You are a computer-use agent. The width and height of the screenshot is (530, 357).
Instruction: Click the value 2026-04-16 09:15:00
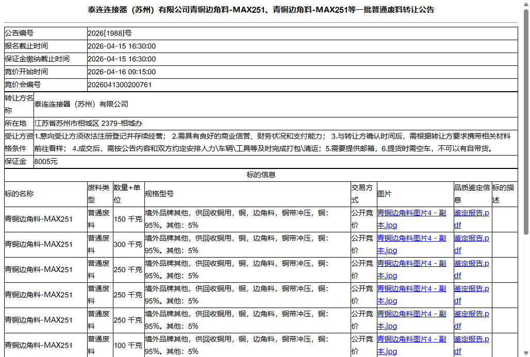tap(122, 72)
